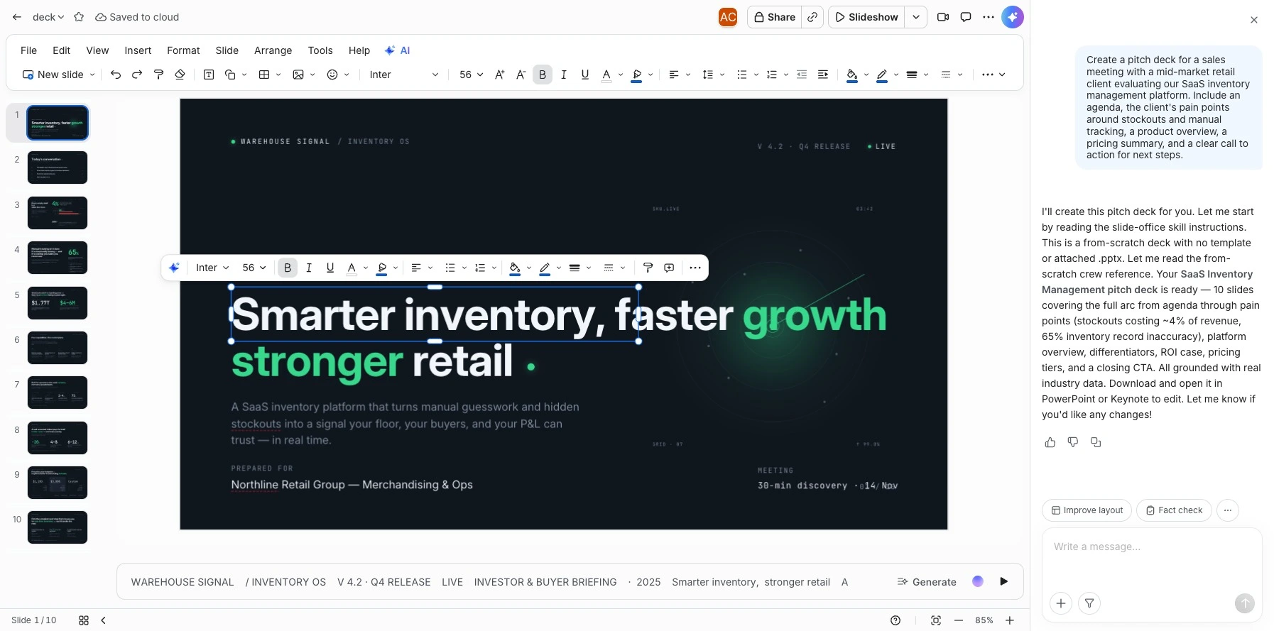Click the undo arrow in main toolbar
This screenshot has height=631, width=1274.
click(116, 75)
